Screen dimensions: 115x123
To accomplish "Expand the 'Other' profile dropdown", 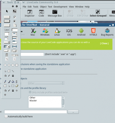I will coord(46,83).
